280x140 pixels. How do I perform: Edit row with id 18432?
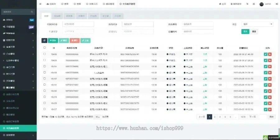coord(266,79)
